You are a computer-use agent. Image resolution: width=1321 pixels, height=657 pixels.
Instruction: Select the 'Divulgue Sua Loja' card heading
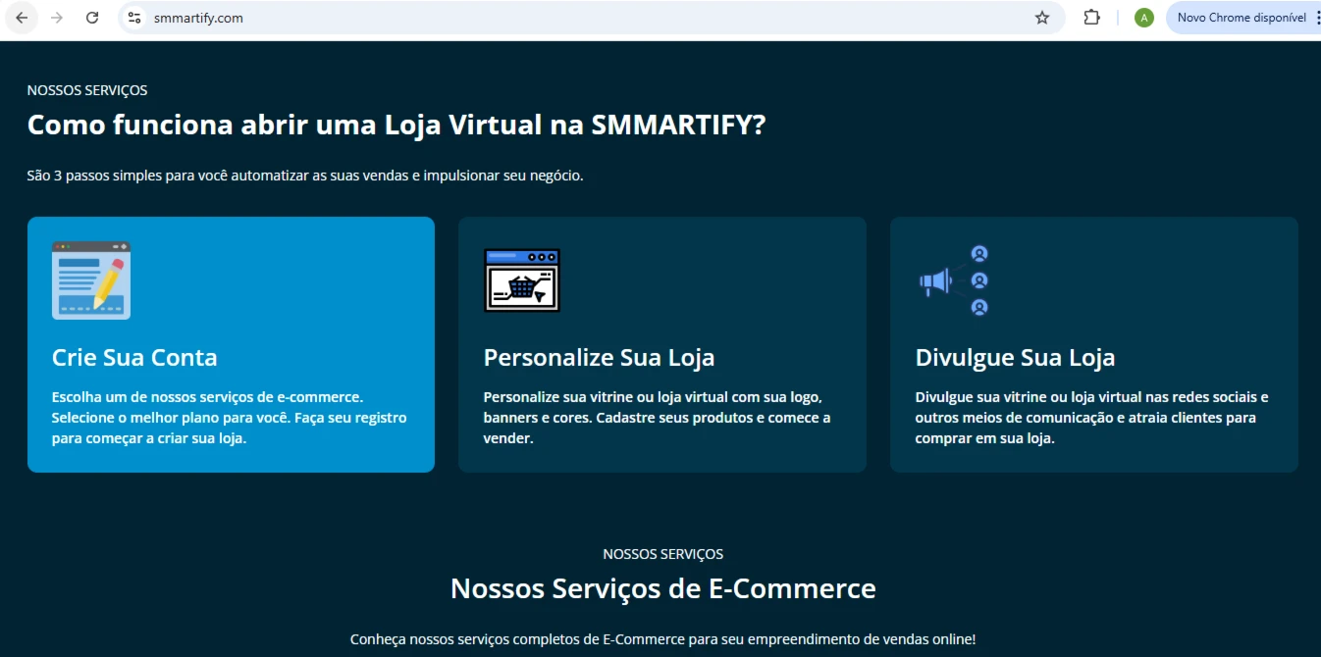1015,357
